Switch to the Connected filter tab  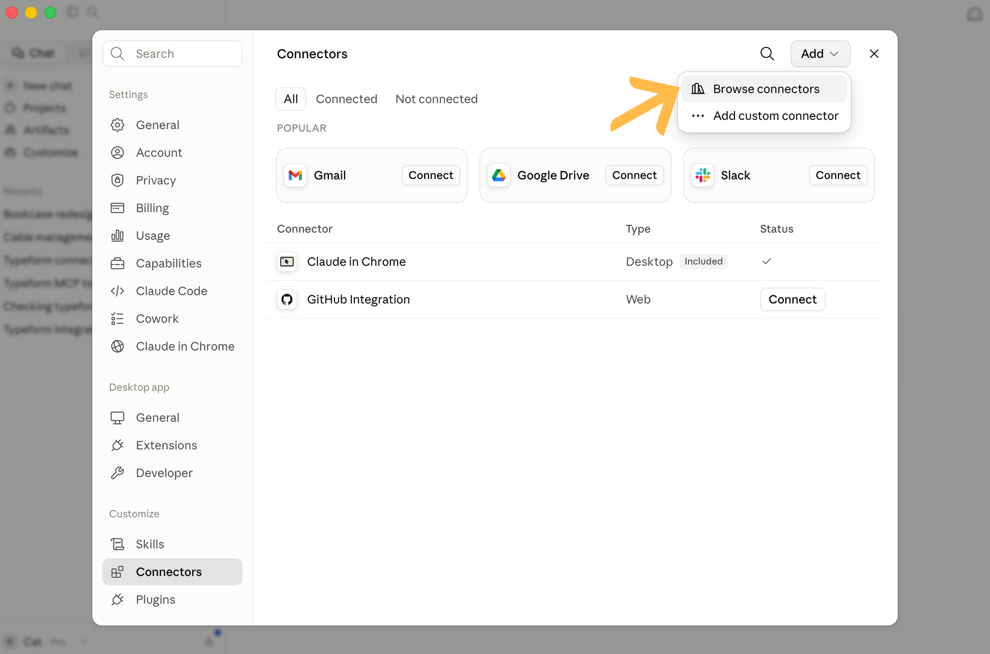pyautogui.click(x=346, y=99)
